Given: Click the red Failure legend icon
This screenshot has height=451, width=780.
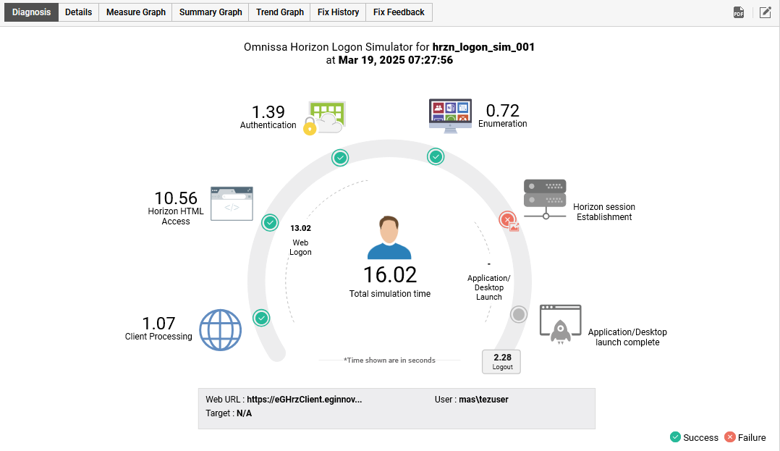Looking at the screenshot, I should 730,437.
